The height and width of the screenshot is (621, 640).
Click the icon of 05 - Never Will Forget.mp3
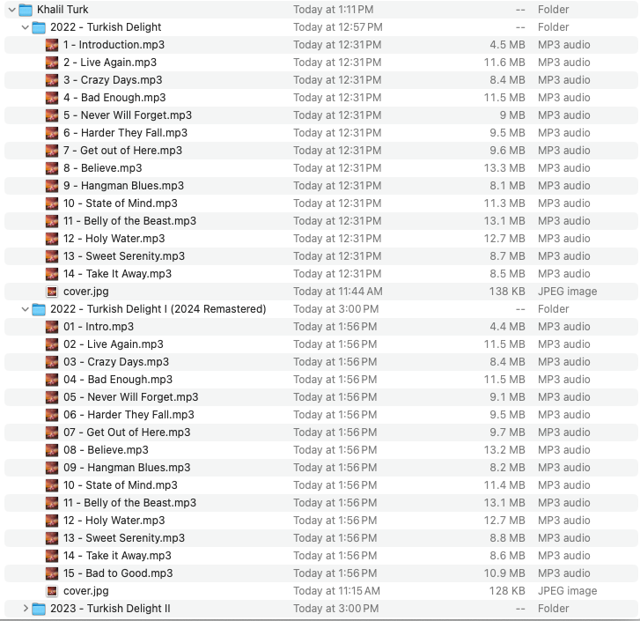coord(52,397)
